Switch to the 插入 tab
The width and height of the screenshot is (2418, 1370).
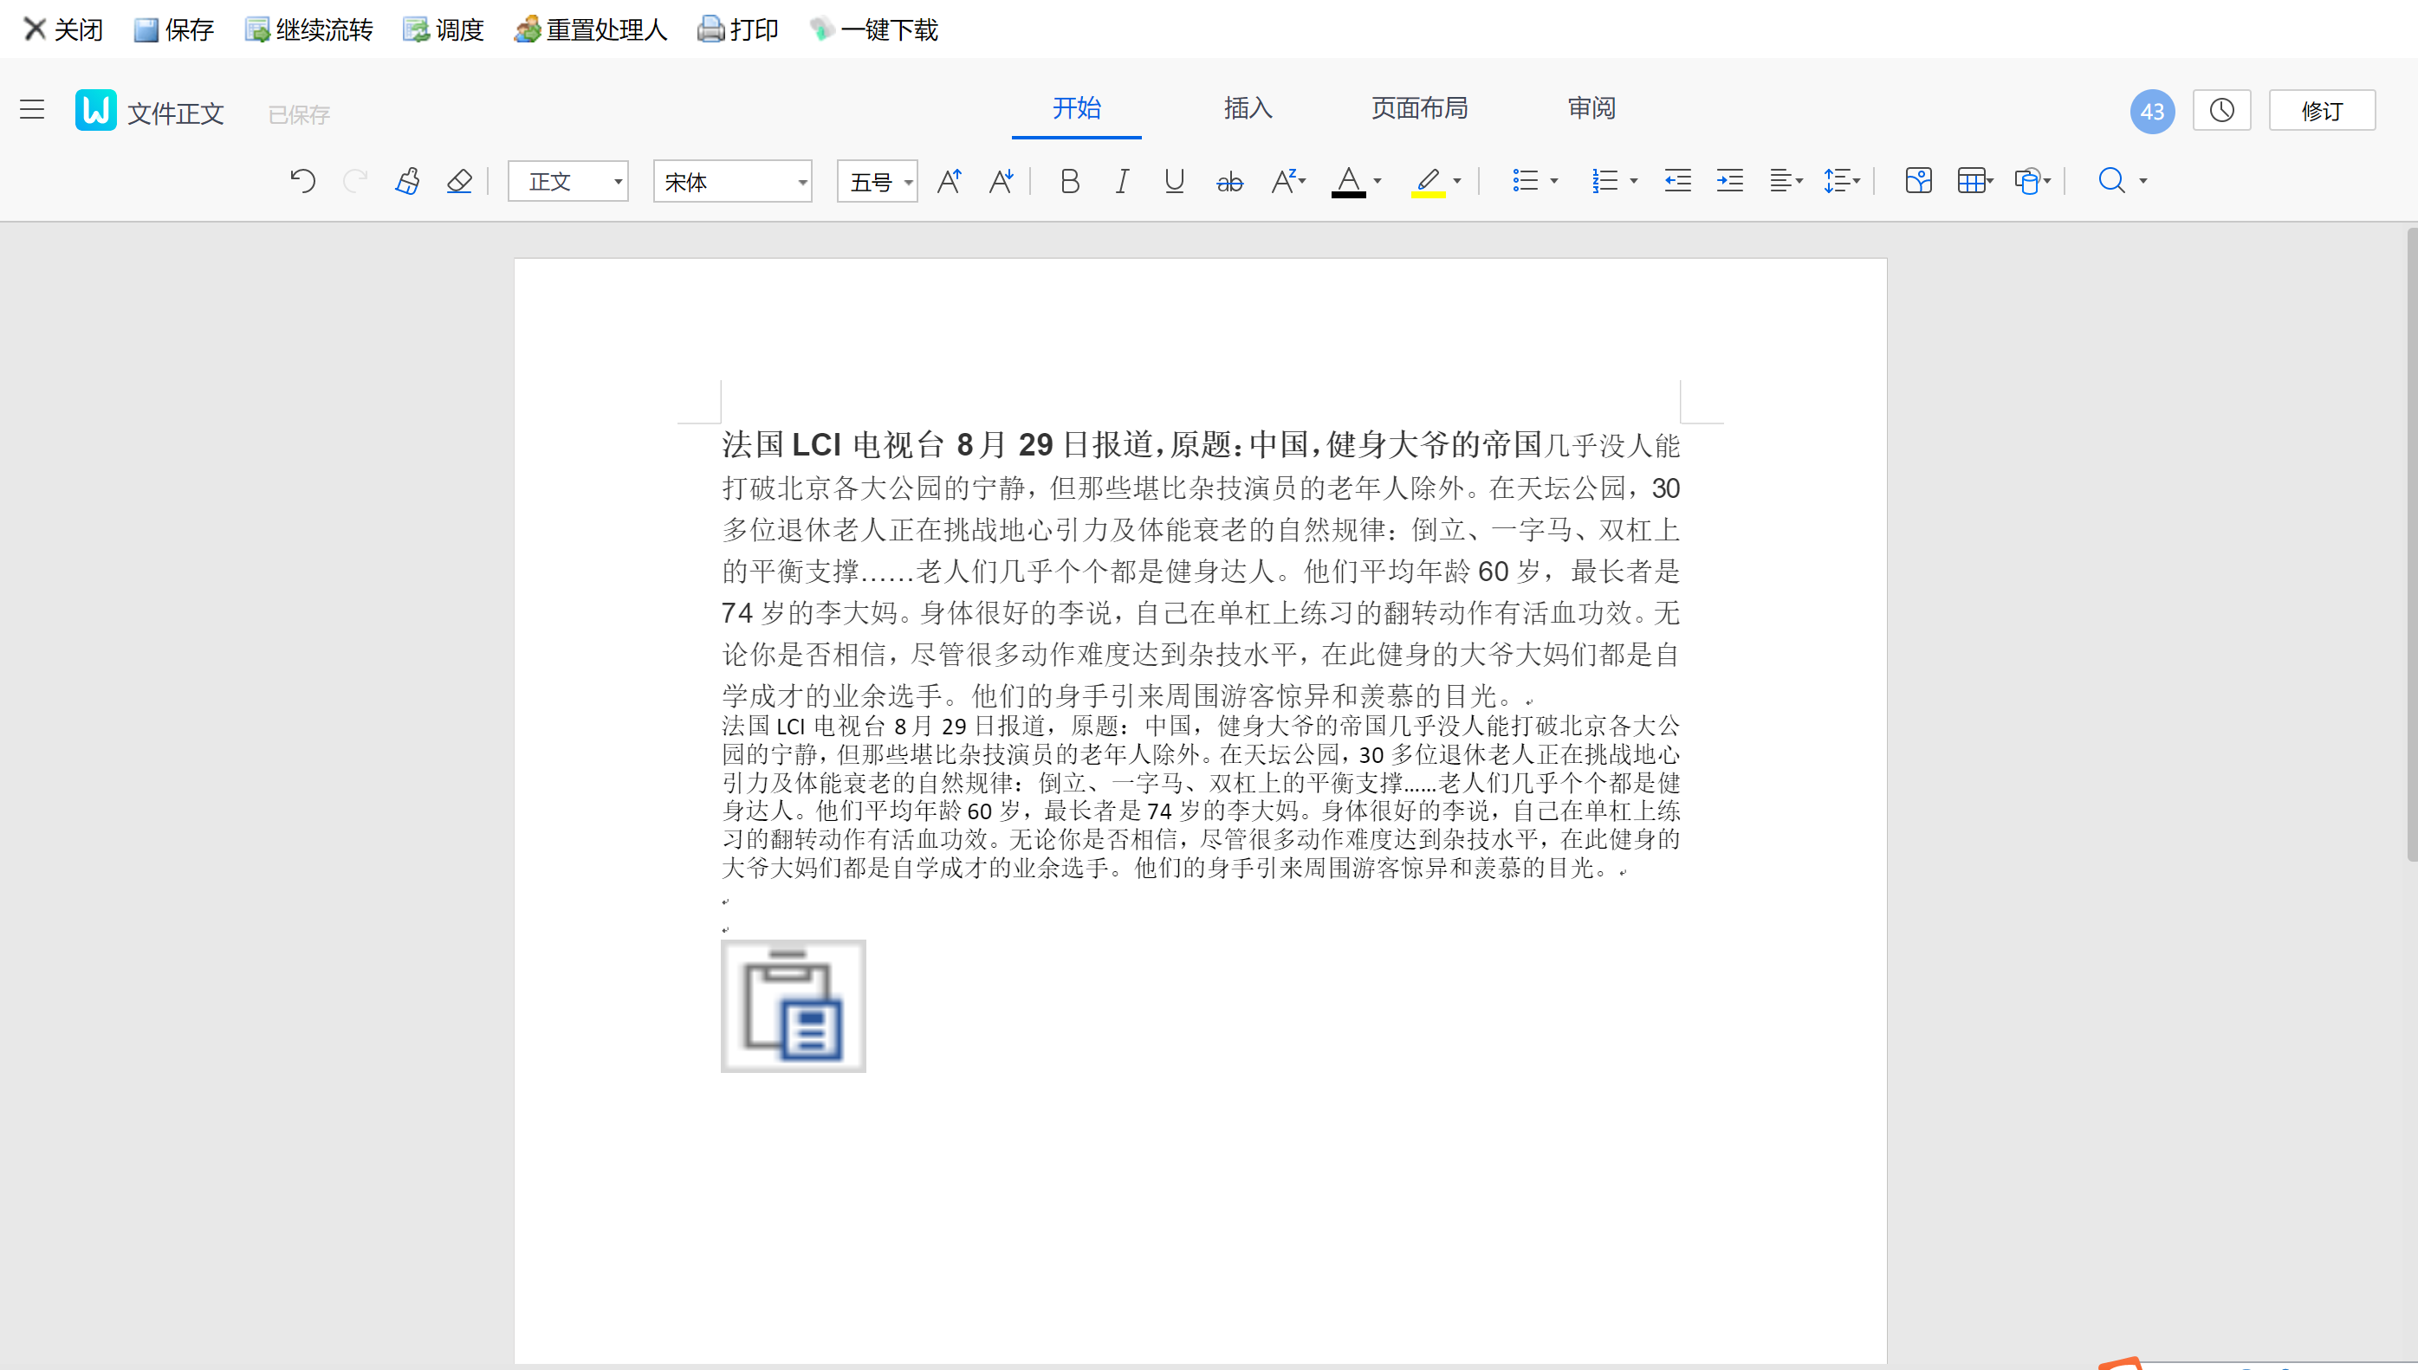[x=1247, y=108]
